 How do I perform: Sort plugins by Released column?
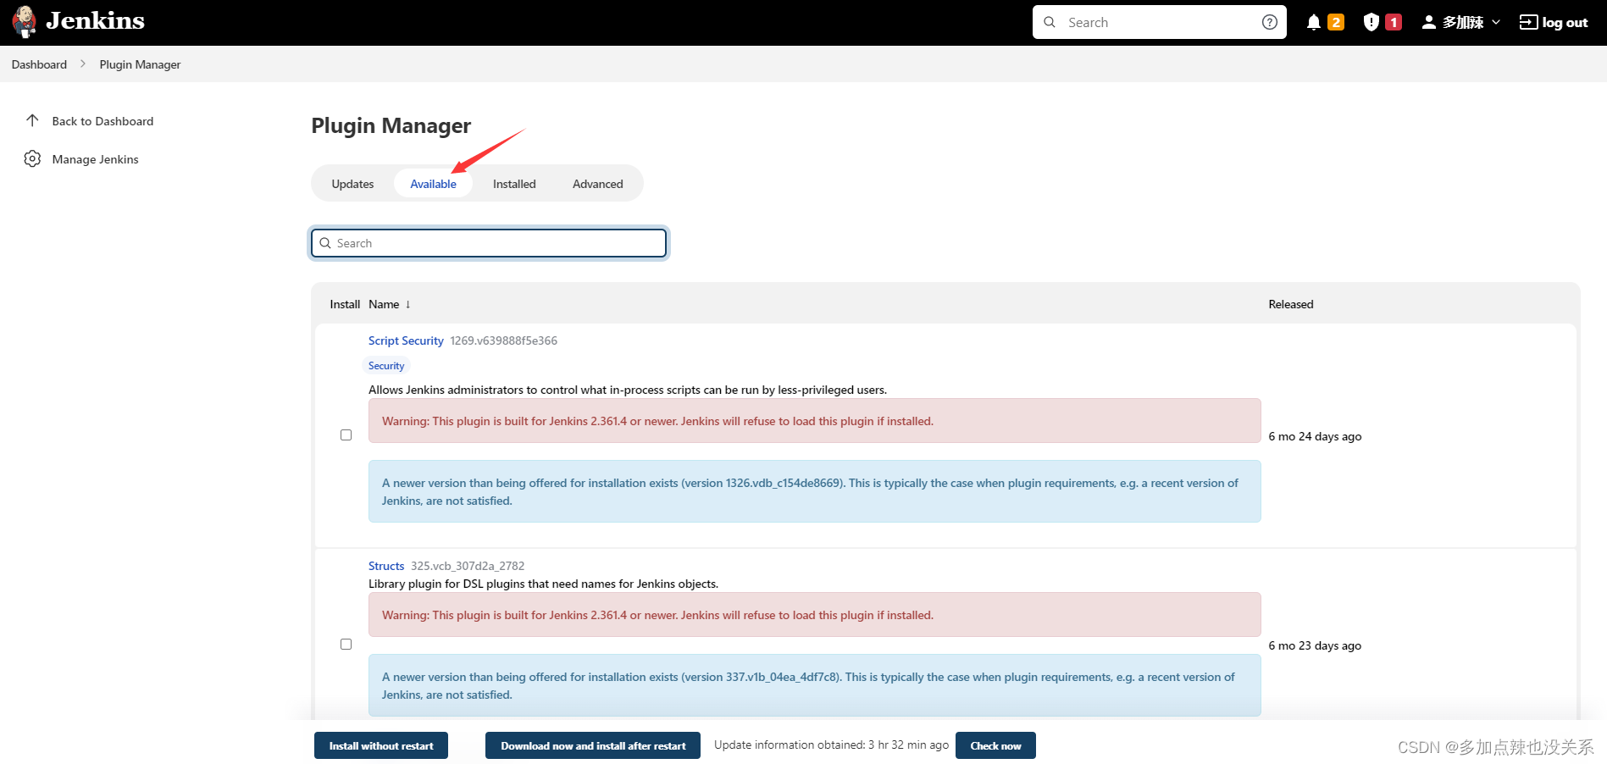click(x=1290, y=304)
